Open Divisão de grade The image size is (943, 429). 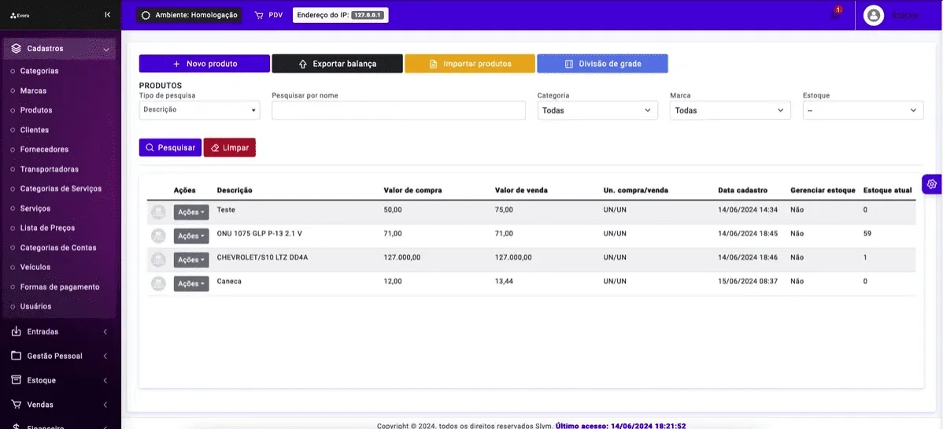[603, 64]
